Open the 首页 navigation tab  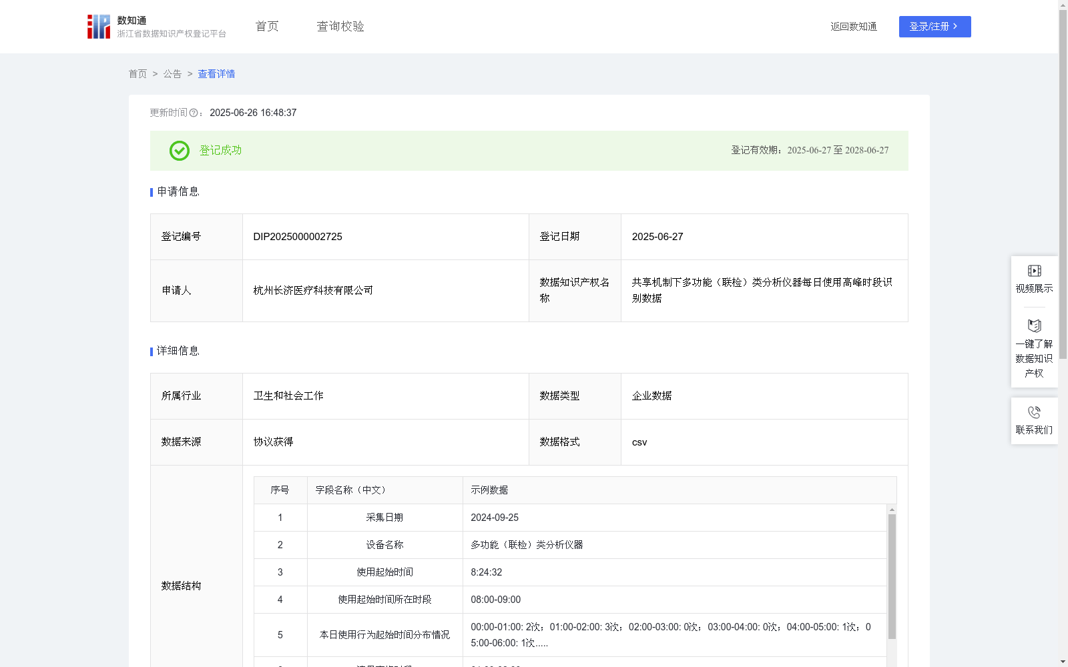267,27
